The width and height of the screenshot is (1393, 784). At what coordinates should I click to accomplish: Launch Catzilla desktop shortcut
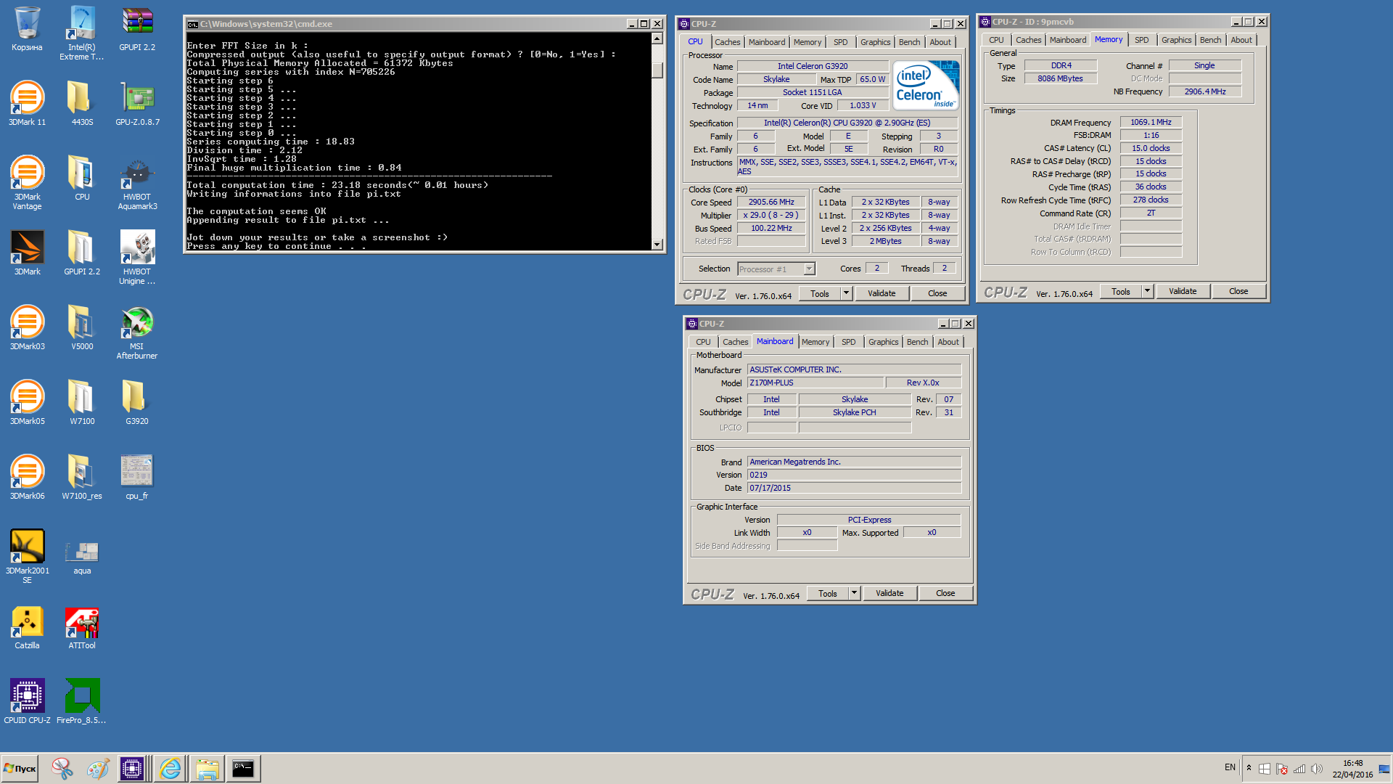[27, 627]
